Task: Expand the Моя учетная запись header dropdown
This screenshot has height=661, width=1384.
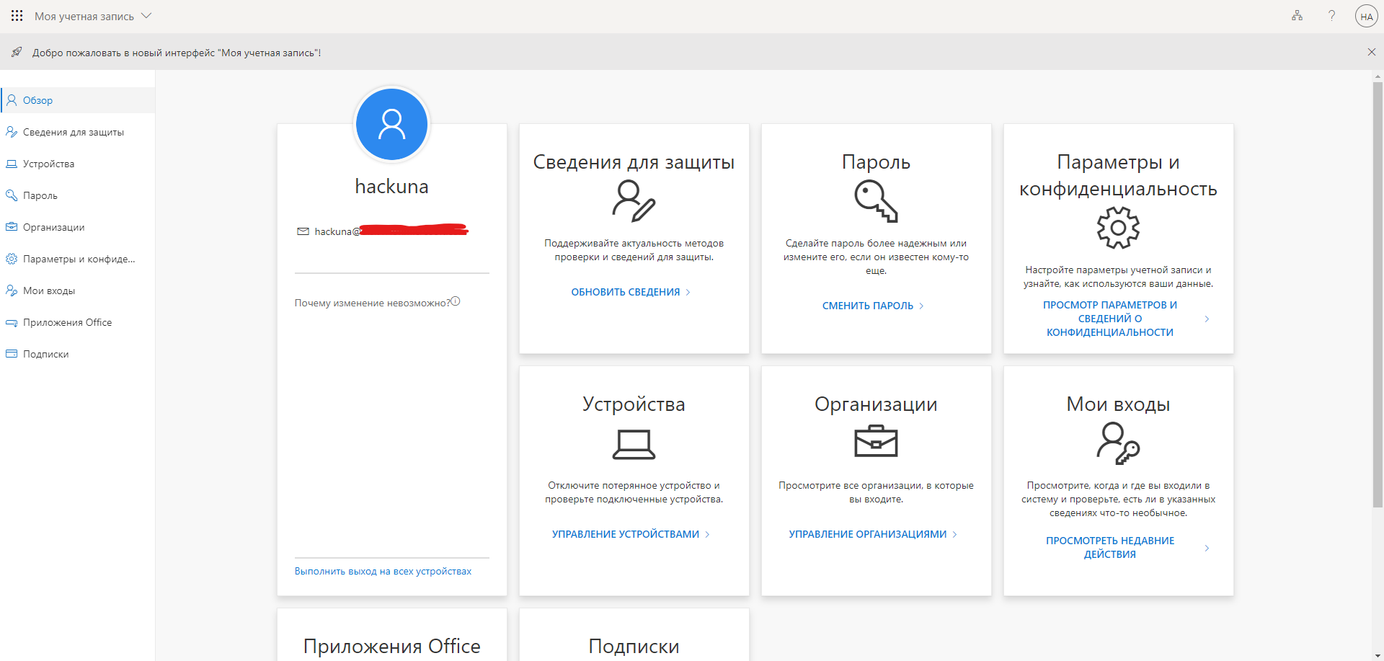Action: [93, 16]
